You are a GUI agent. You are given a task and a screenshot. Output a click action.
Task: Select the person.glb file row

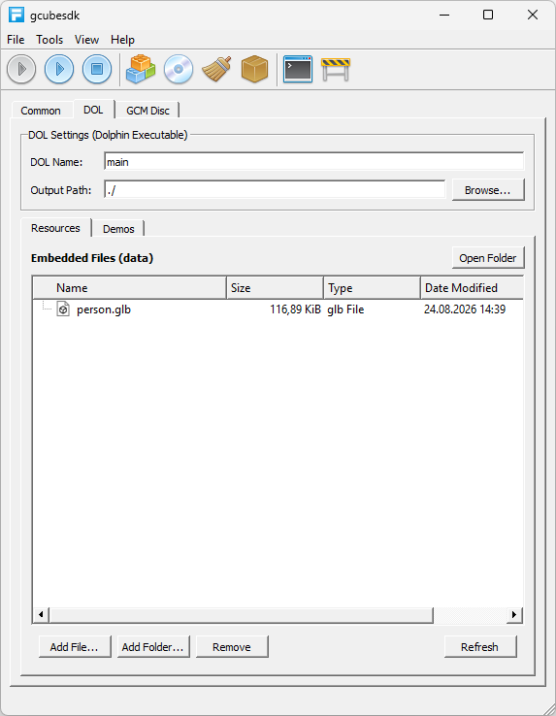(x=278, y=309)
